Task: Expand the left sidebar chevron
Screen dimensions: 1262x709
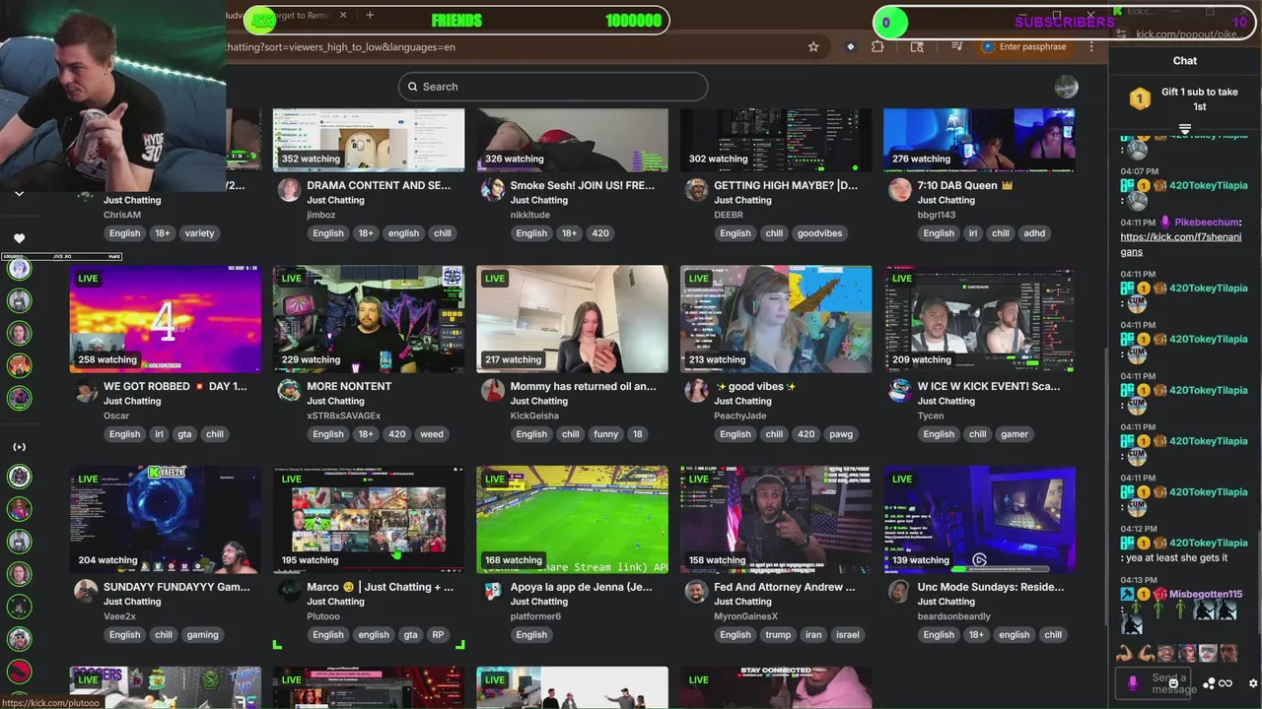Action: [x=19, y=194]
